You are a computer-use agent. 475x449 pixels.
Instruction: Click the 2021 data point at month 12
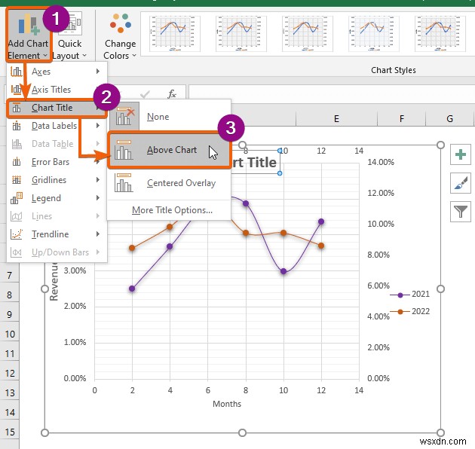(321, 221)
